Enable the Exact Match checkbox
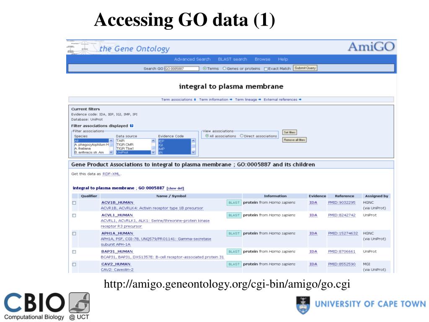The height and width of the screenshot is (322, 429). point(266,69)
